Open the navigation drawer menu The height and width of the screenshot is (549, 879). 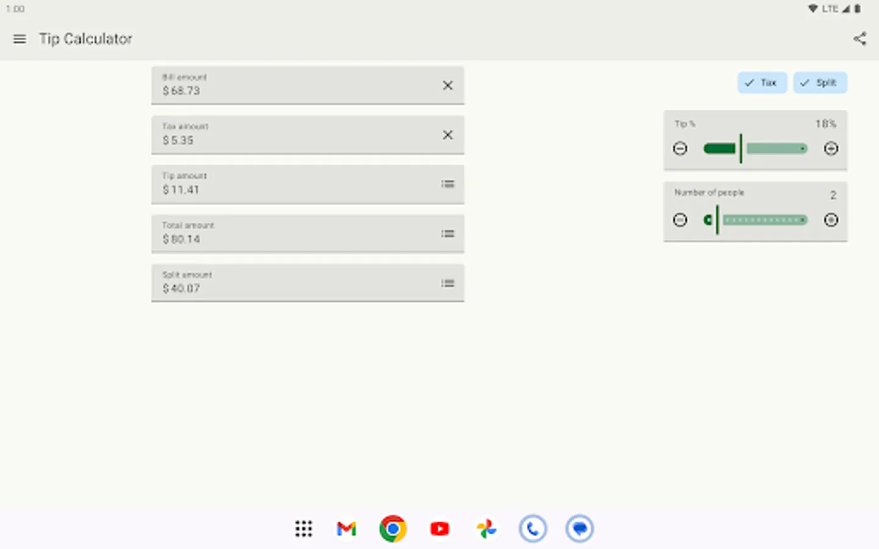19,38
